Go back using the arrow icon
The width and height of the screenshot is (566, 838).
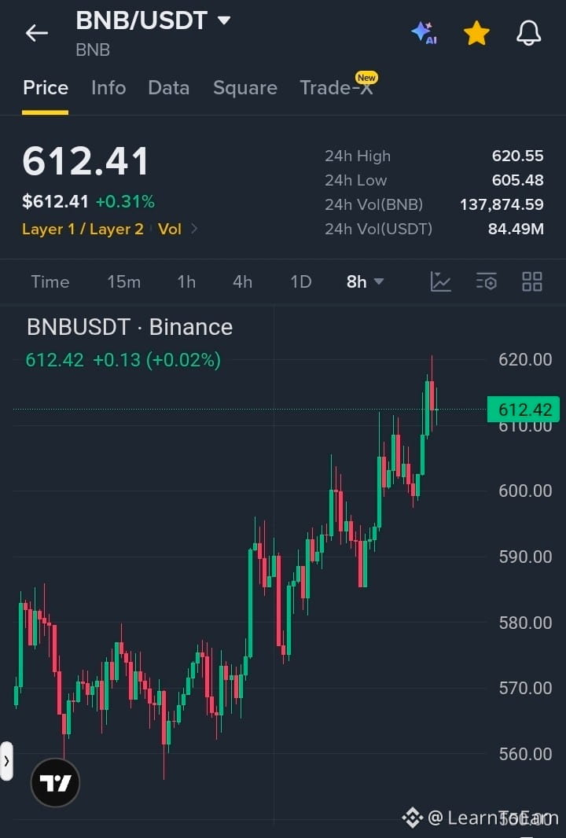pyautogui.click(x=37, y=33)
